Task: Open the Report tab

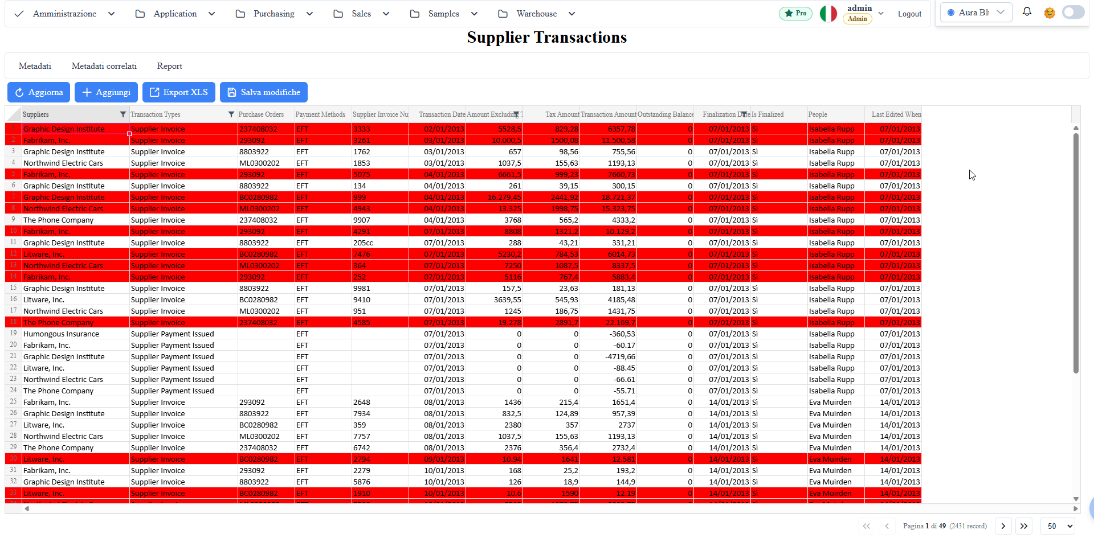Action: [170, 66]
